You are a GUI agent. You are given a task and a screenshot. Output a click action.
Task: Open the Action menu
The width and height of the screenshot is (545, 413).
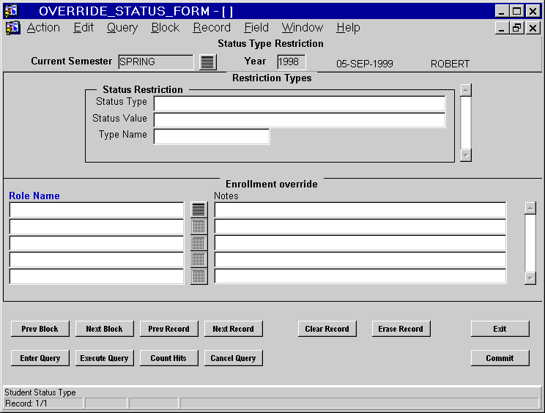coord(43,27)
